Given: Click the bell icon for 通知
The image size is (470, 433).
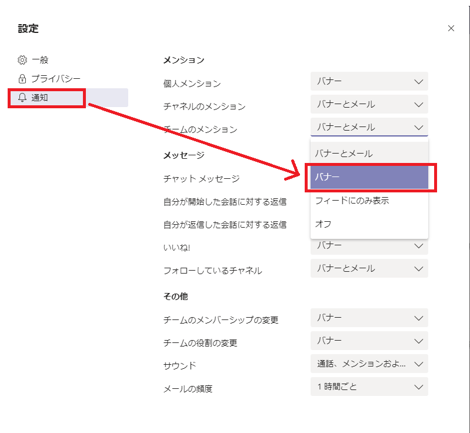Looking at the screenshot, I should click(x=22, y=98).
